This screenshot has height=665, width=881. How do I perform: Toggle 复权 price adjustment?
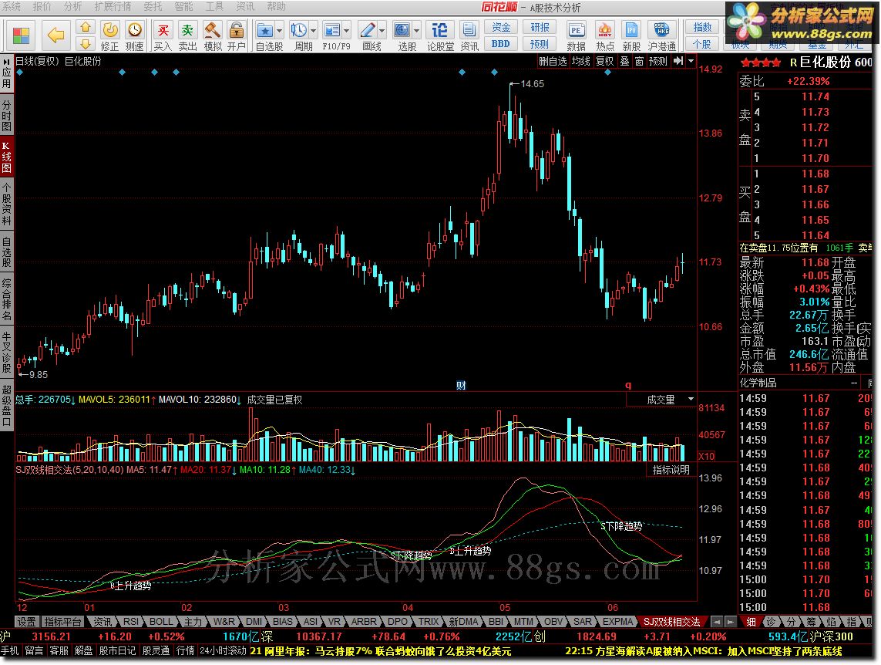604,61
